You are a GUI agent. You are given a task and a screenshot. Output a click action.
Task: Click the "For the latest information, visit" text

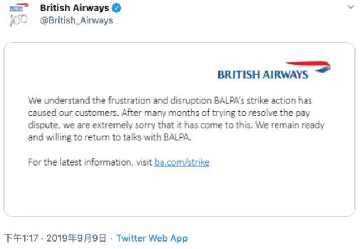click(90, 162)
